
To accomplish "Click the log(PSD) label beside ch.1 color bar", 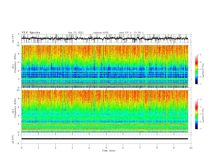I will [x=203, y=71].
